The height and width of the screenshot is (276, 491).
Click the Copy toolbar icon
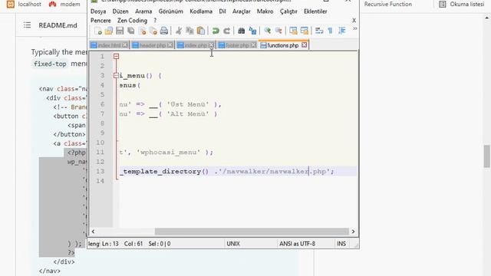189,31
